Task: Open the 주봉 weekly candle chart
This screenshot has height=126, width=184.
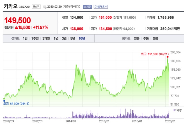Action: click(x=146, y=38)
